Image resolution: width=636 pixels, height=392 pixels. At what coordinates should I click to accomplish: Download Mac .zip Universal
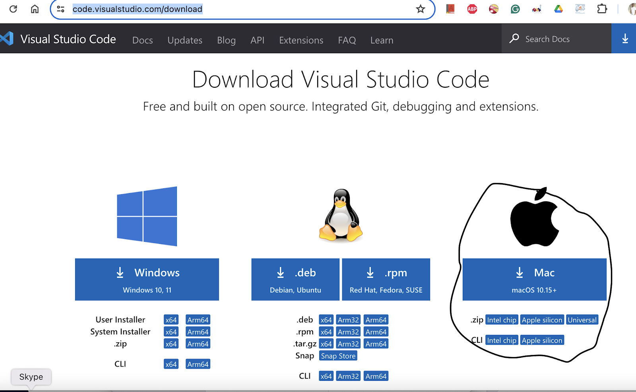[x=582, y=320]
